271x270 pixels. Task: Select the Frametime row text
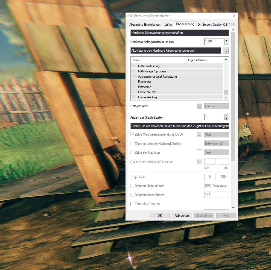click(144, 87)
